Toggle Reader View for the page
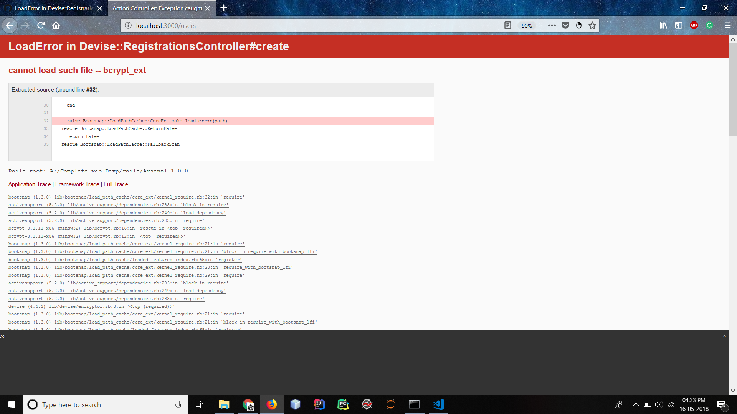 click(x=508, y=25)
